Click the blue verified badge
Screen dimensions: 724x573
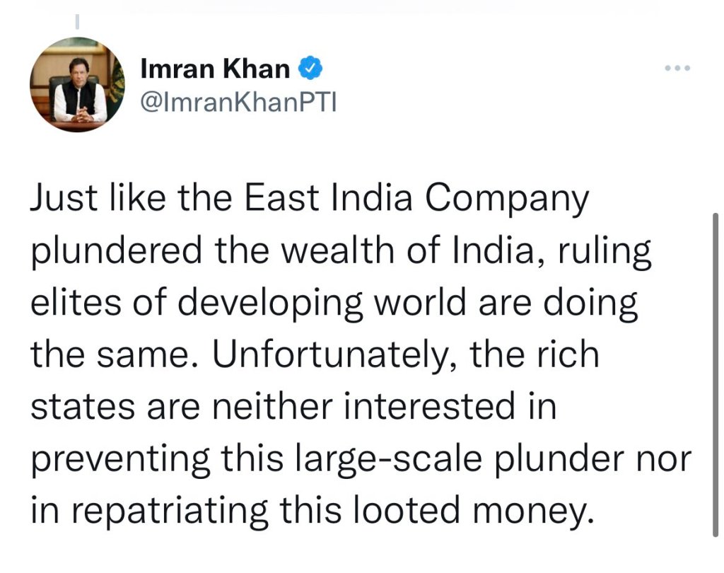click(312, 69)
